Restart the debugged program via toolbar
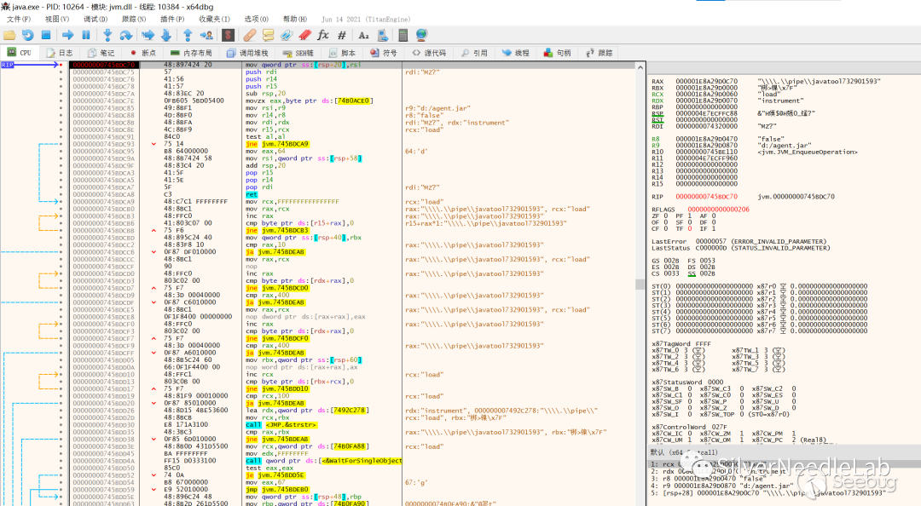The image size is (921, 506). point(27,35)
